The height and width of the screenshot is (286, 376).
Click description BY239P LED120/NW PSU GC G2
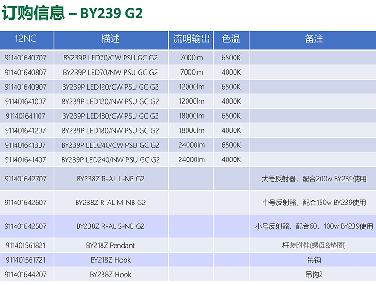coord(110,102)
